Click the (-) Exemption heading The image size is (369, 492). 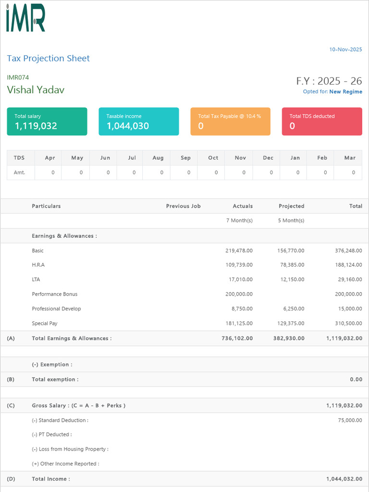pos(52,365)
